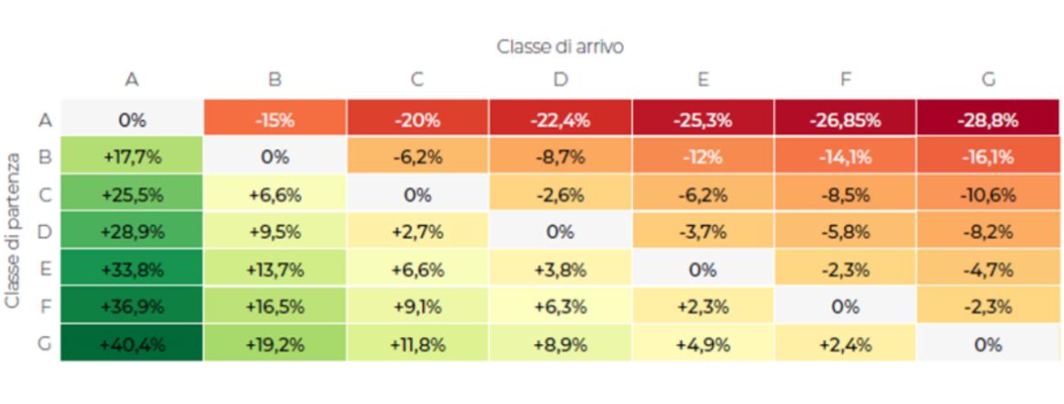
Task: Select the +13,7% cell in row E
Action: pyautogui.click(x=275, y=270)
